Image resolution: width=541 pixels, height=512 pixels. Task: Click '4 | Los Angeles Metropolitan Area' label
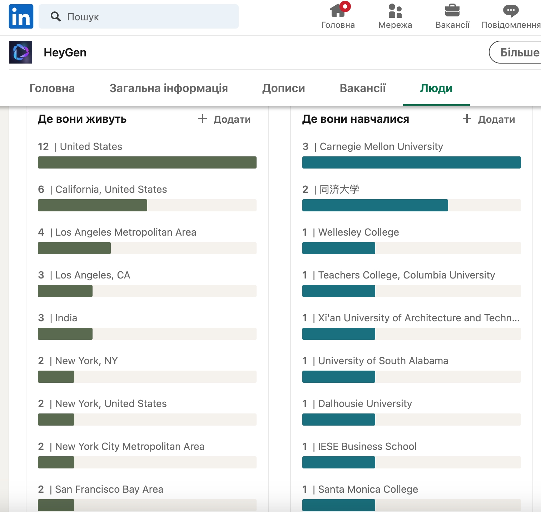(x=117, y=232)
